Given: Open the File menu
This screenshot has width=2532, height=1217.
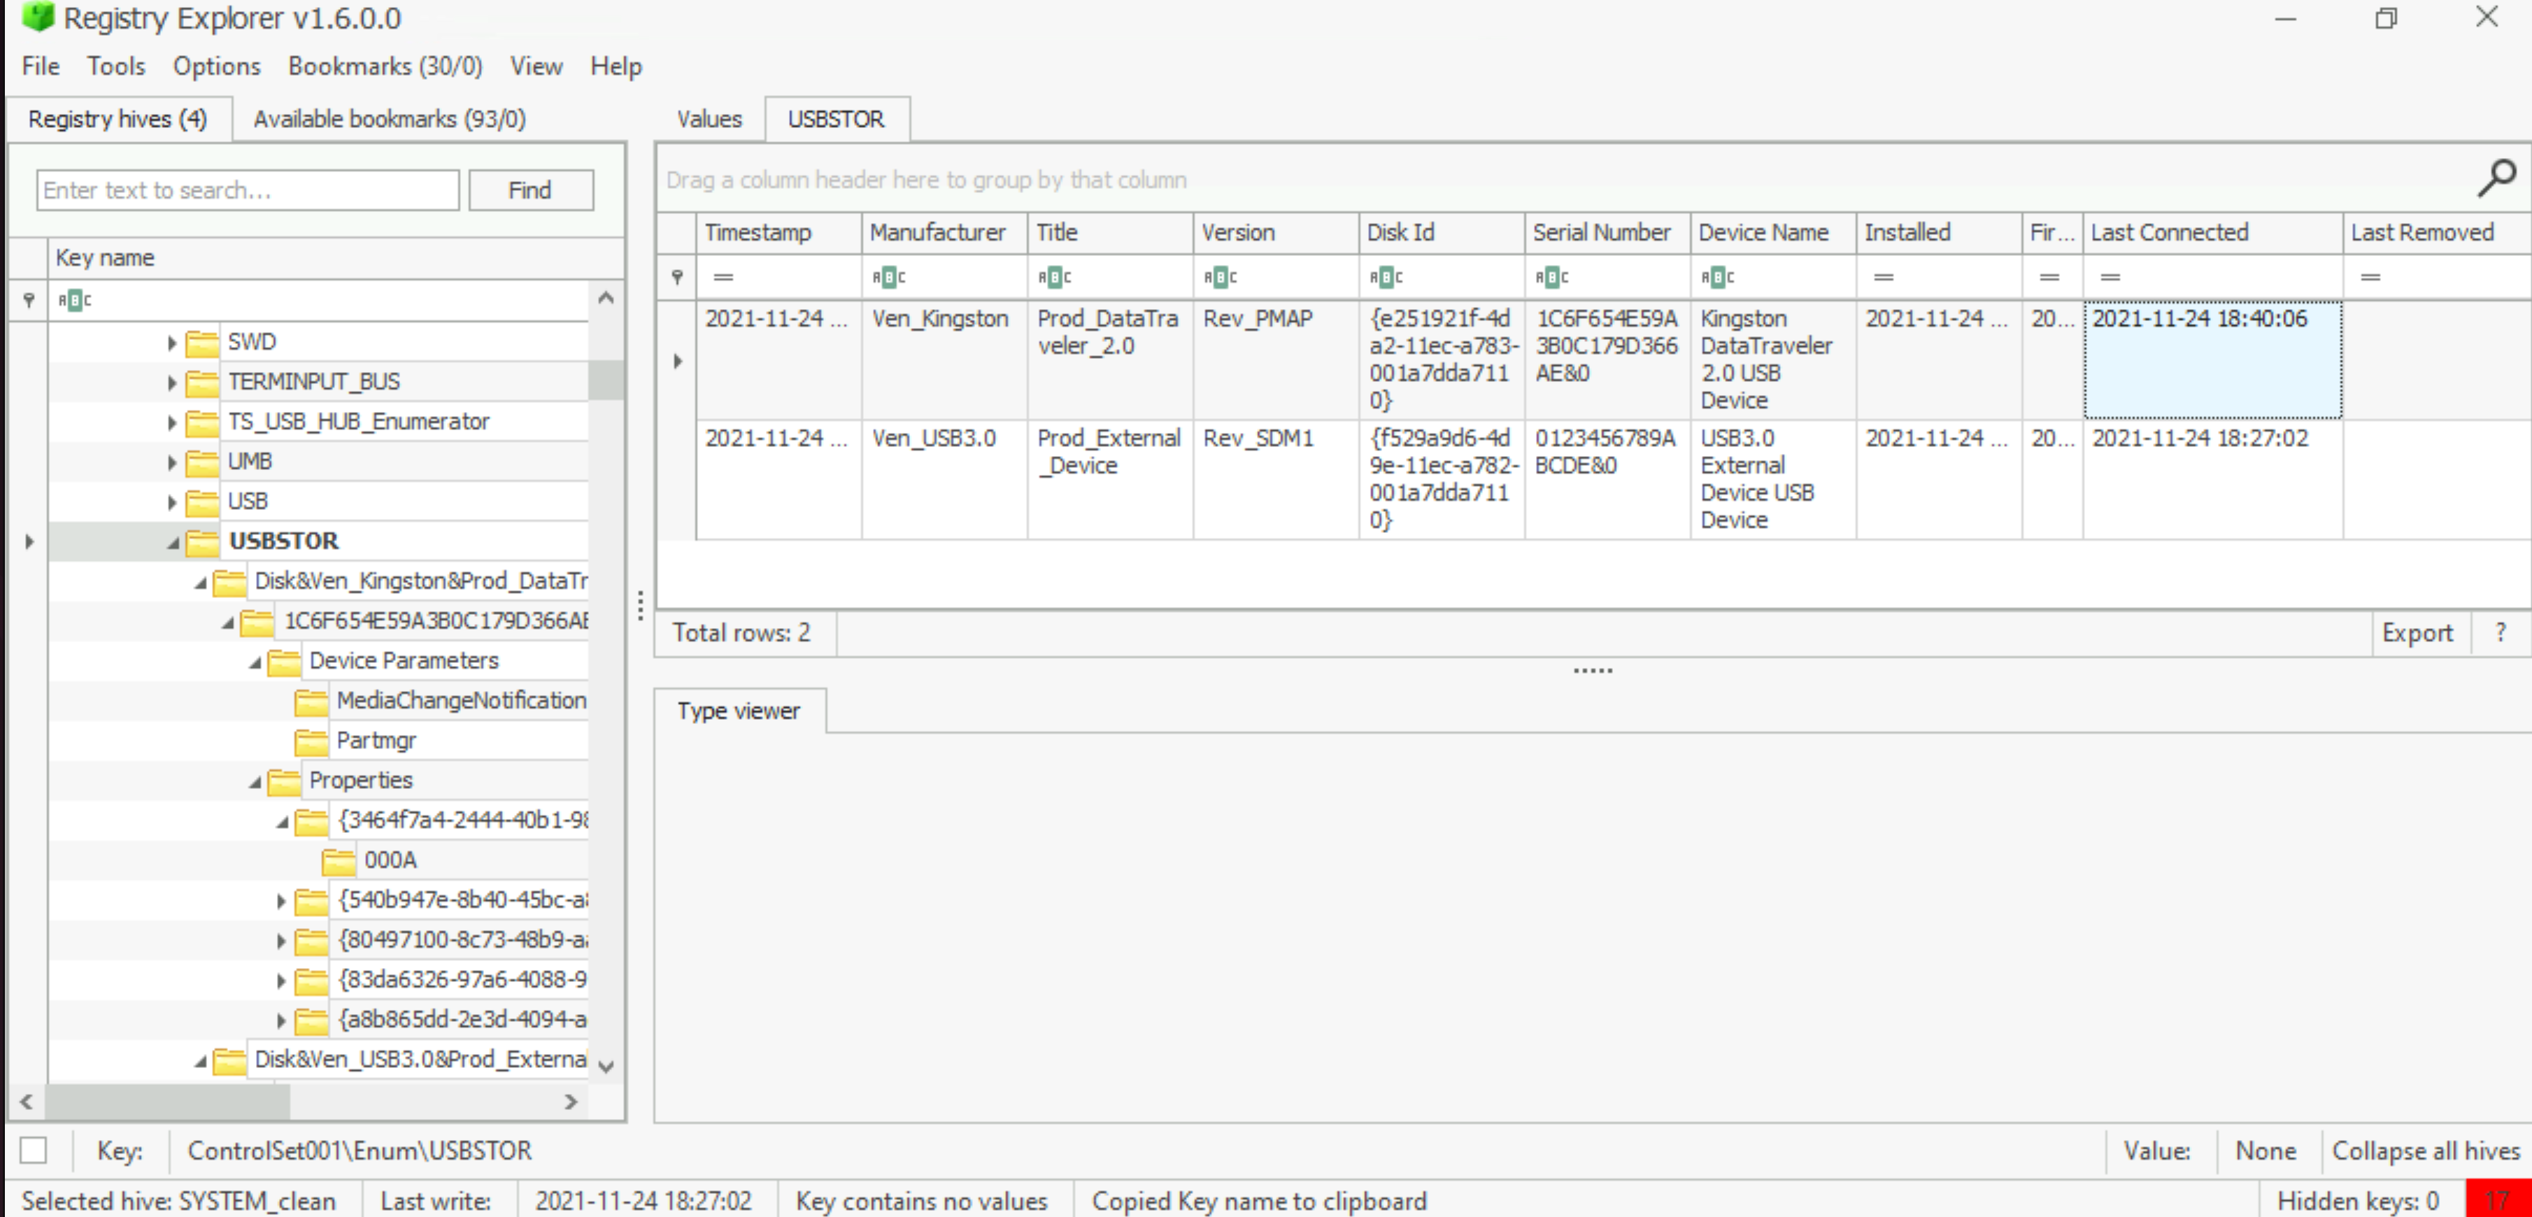Looking at the screenshot, I should point(41,66).
